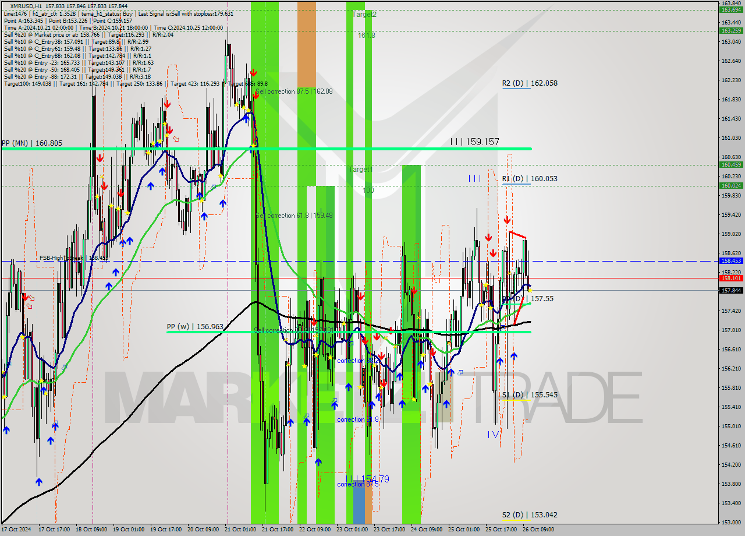Click the R2 (D) | 162.058 resistance label

pyautogui.click(x=530, y=83)
